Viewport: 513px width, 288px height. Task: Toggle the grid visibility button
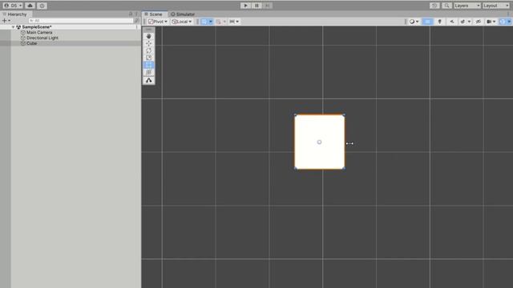tap(204, 22)
